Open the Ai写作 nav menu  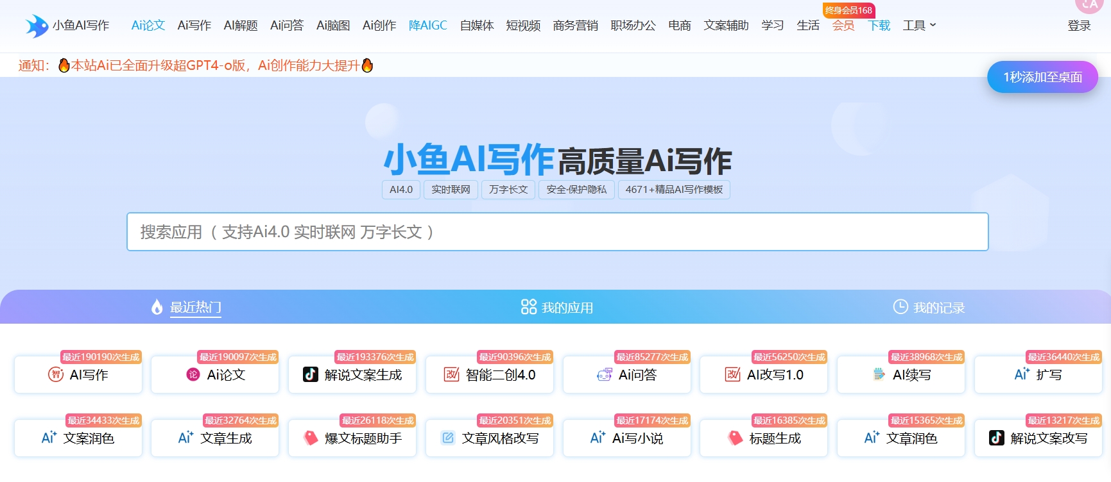[194, 26]
